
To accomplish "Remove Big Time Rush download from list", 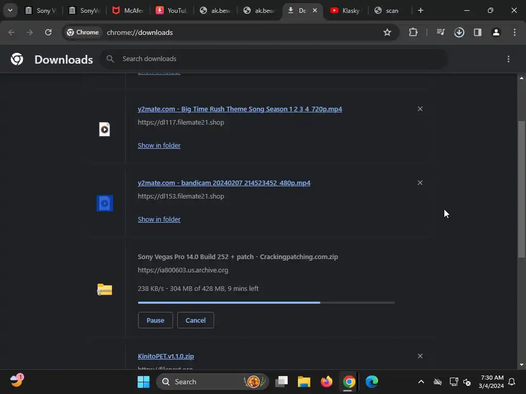I will (420, 109).
